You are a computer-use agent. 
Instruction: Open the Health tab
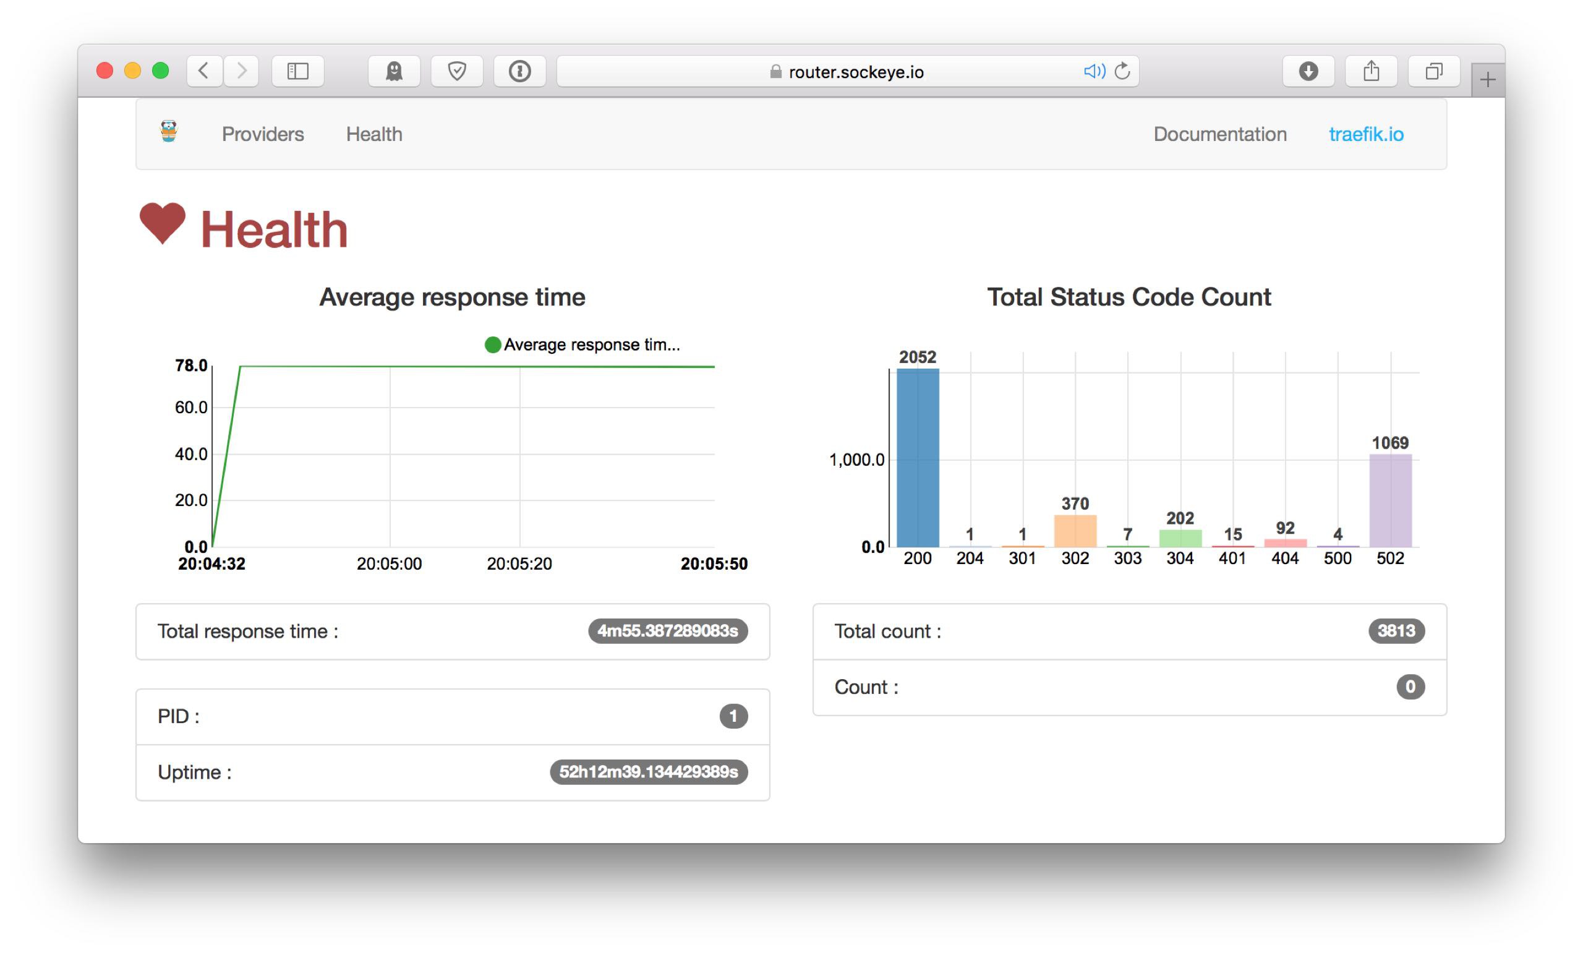(374, 134)
